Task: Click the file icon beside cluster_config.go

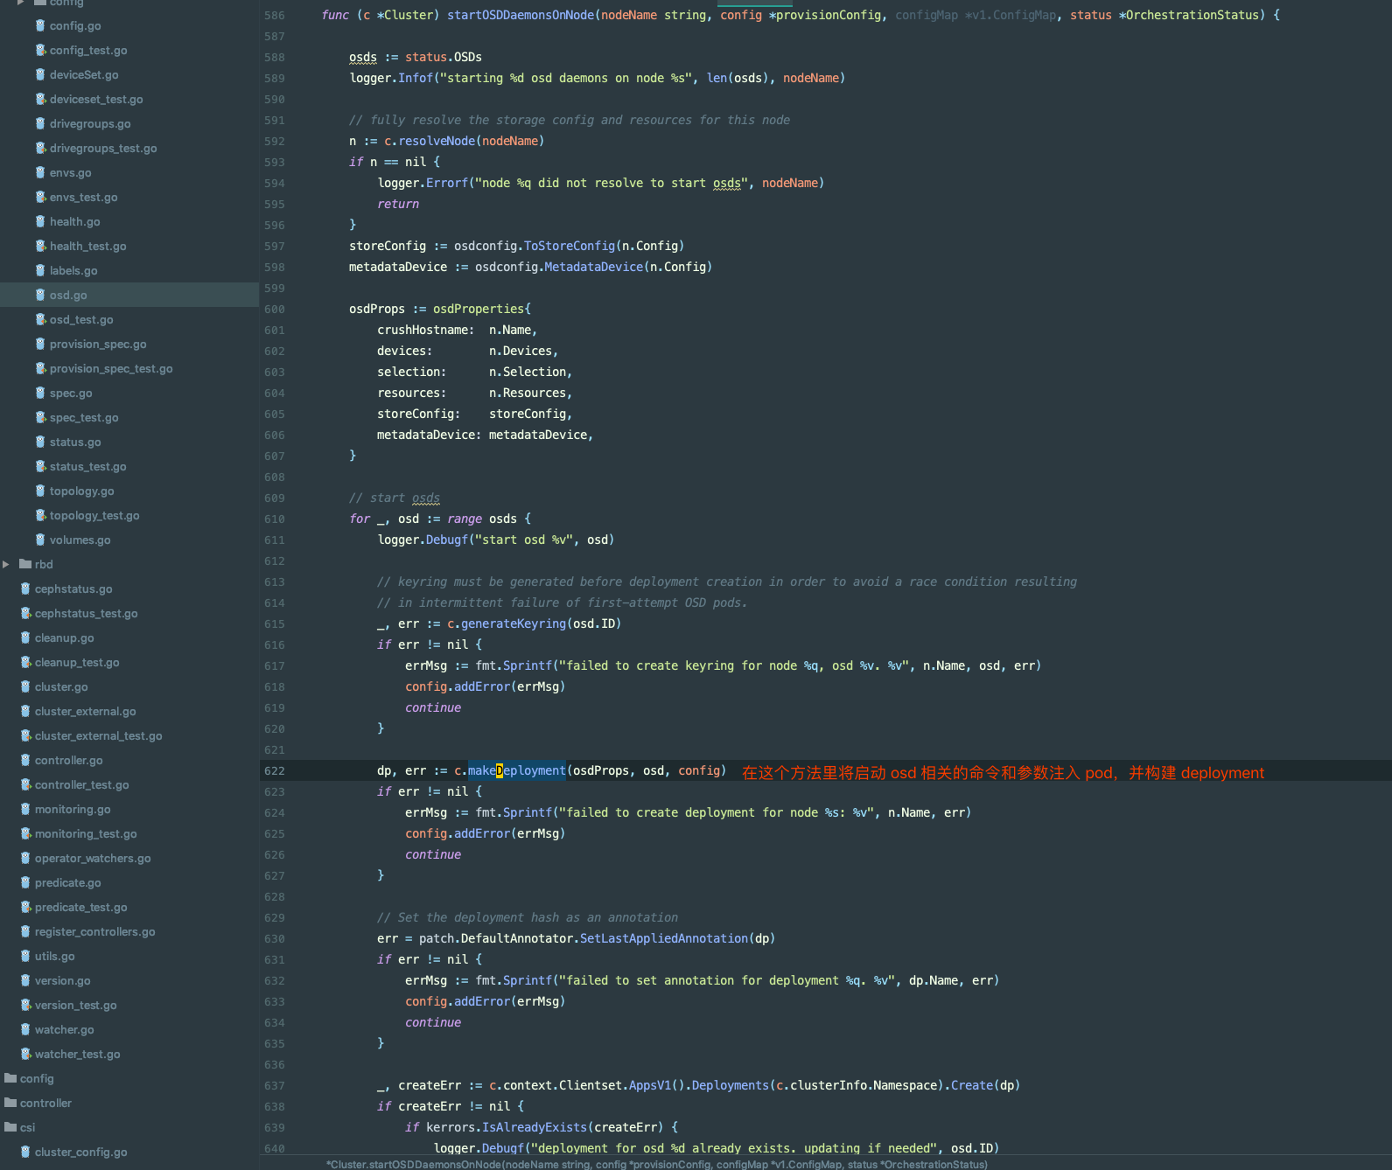Action: pos(25,1152)
